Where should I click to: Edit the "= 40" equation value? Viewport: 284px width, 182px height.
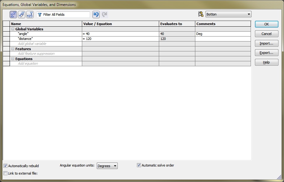(x=121, y=34)
